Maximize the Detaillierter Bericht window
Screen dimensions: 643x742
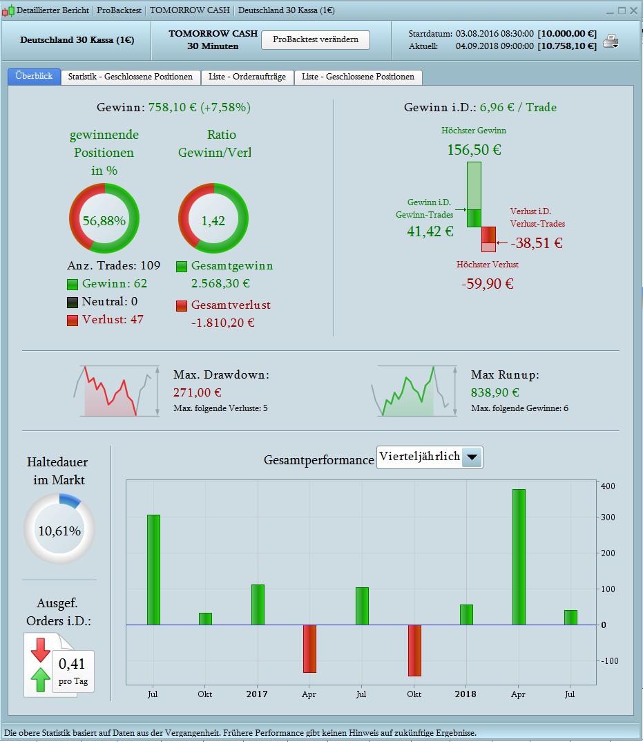pyautogui.click(x=622, y=10)
